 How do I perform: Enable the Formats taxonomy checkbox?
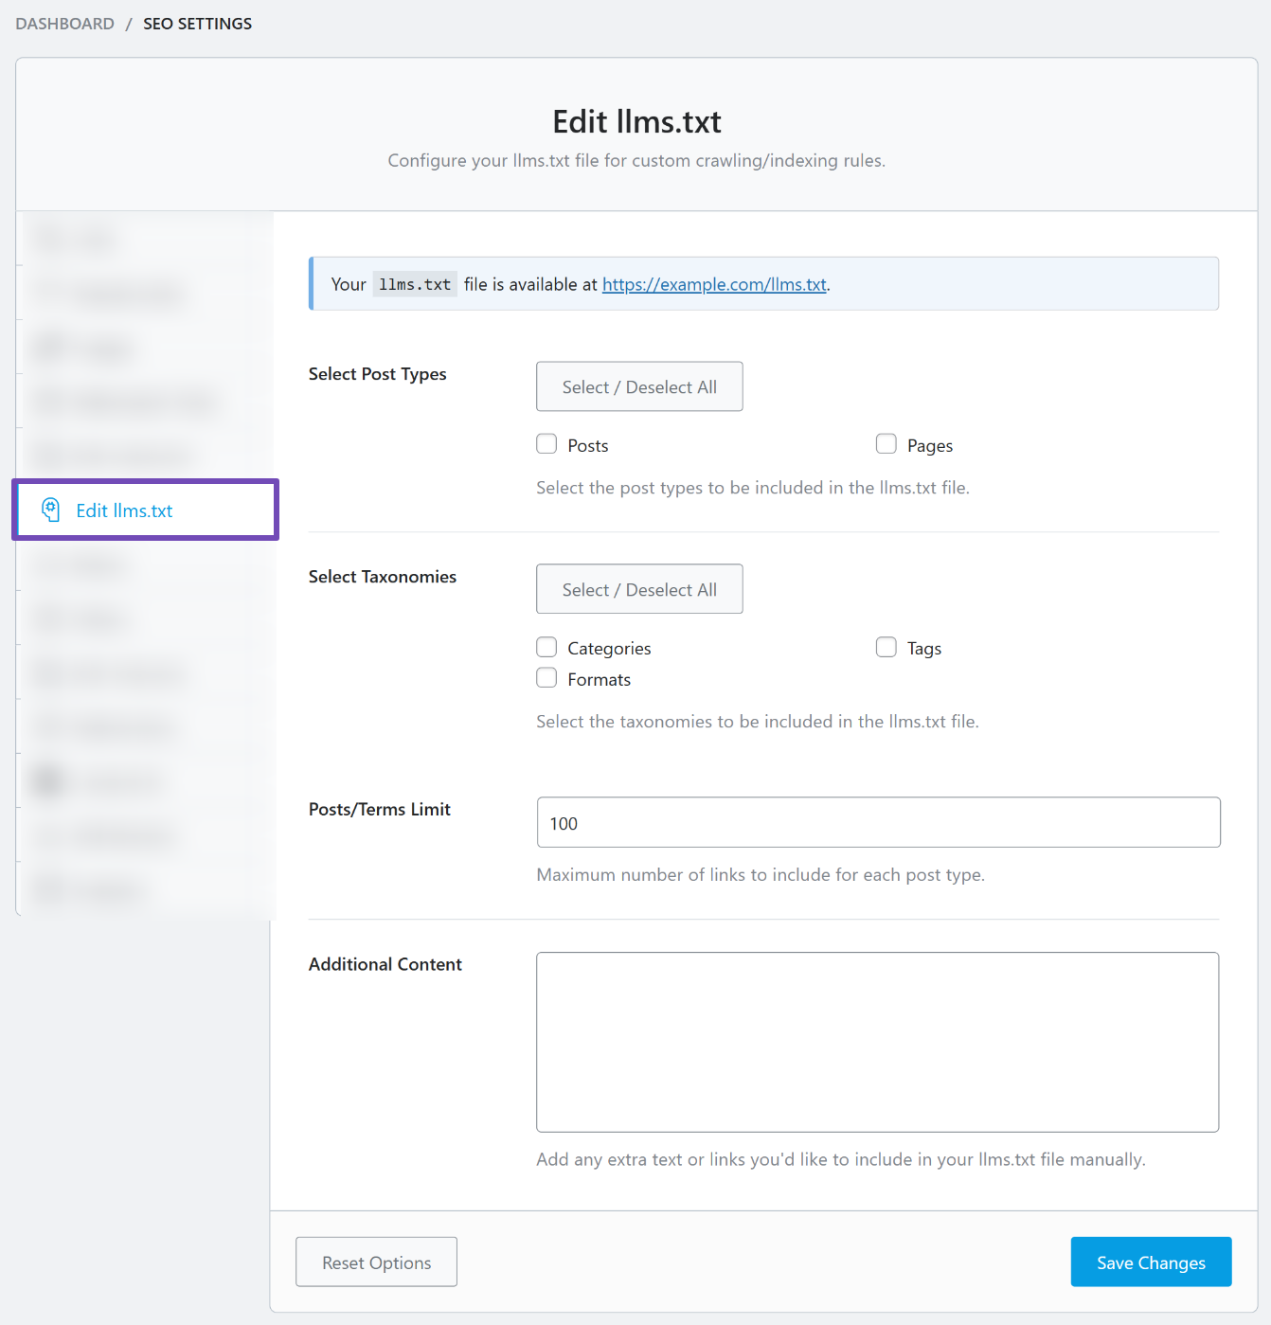click(546, 678)
